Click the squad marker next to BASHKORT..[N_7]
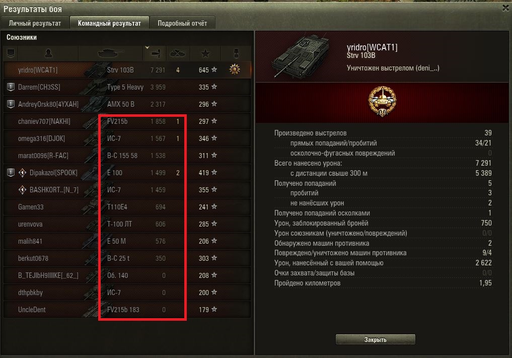Viewport: 512px width, 358px height. (x=22, y=189)
